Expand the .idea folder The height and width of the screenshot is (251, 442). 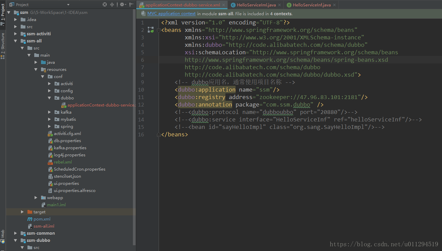point(16,20)
